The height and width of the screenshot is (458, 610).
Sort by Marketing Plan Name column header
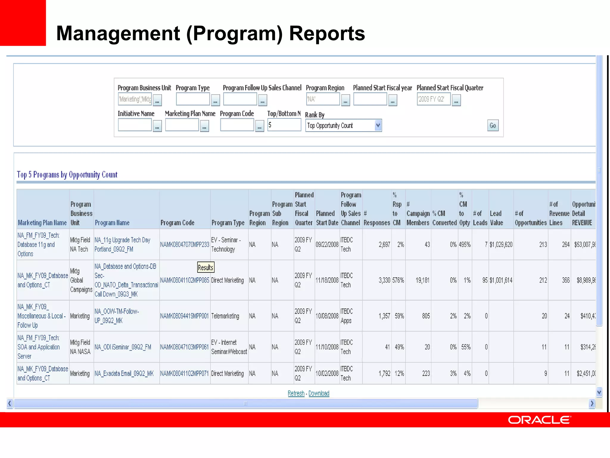point(42,223)
